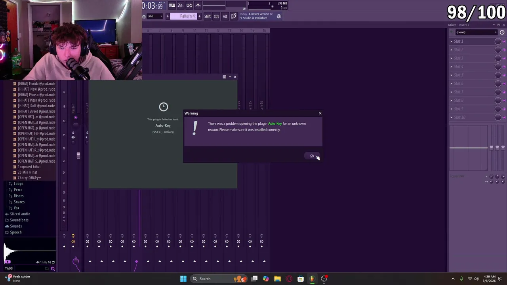
Task: Switch to FL Studio taskbar icon
Action: 312,279
